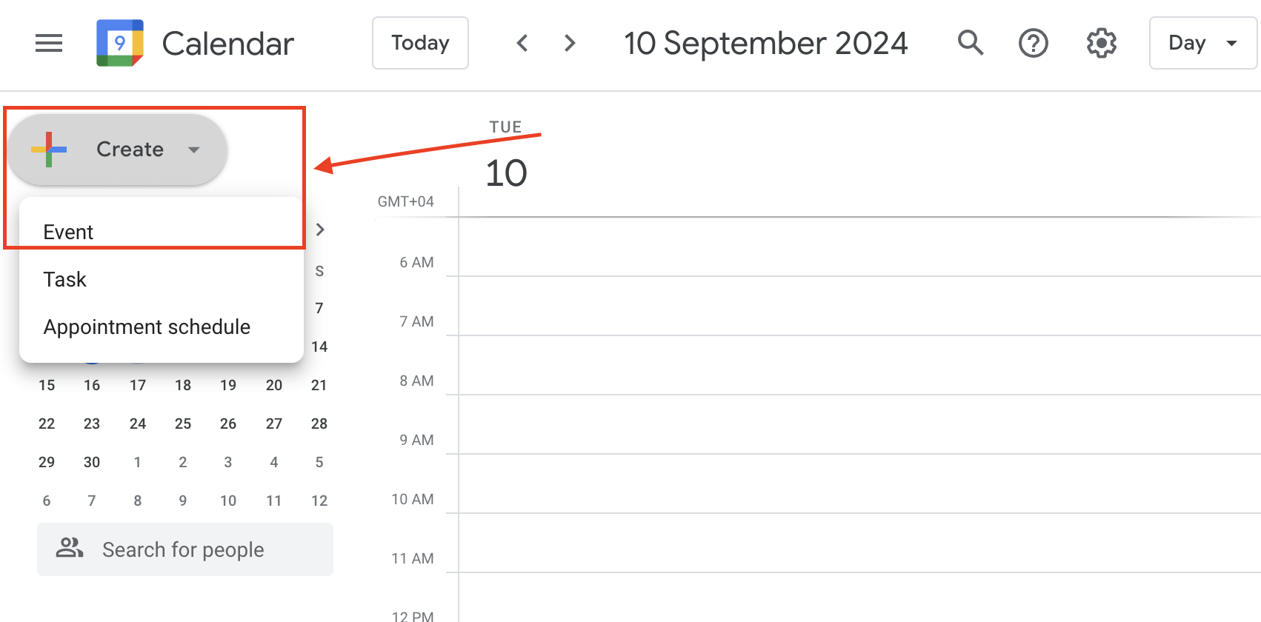Open the Day view selector dropdown
Screen dimensions: 1261x622
click(x=1202, y=43)
